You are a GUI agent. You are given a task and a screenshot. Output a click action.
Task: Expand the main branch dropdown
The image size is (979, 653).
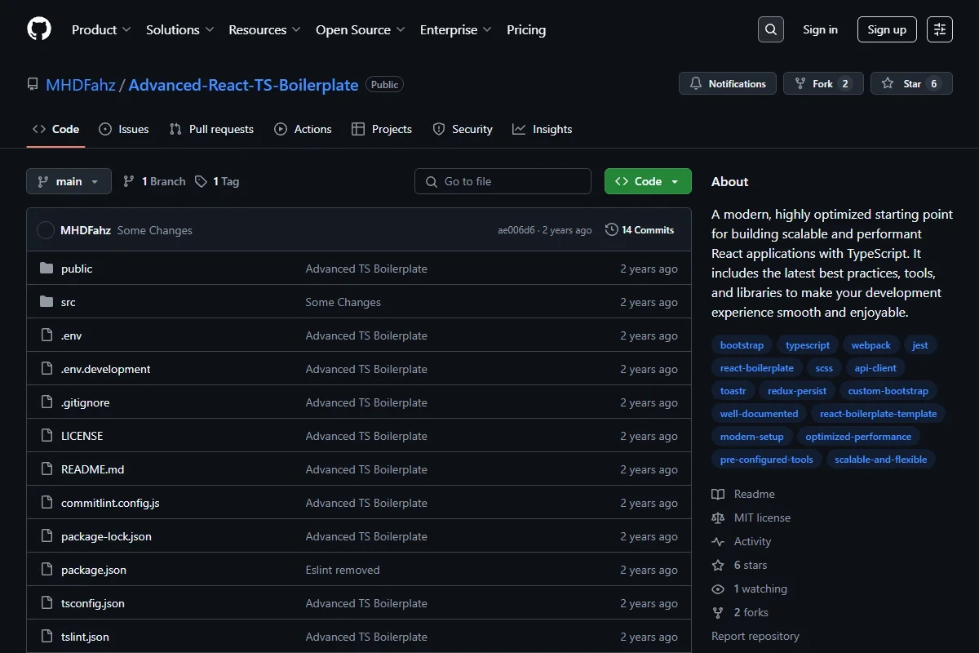[69, 181]
